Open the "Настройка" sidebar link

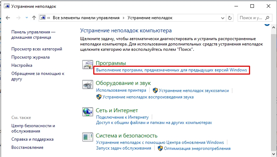tap(22, 65)
